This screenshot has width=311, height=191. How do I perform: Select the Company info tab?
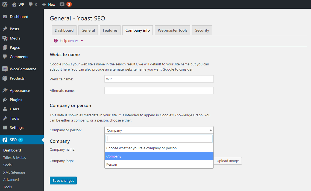137,30
